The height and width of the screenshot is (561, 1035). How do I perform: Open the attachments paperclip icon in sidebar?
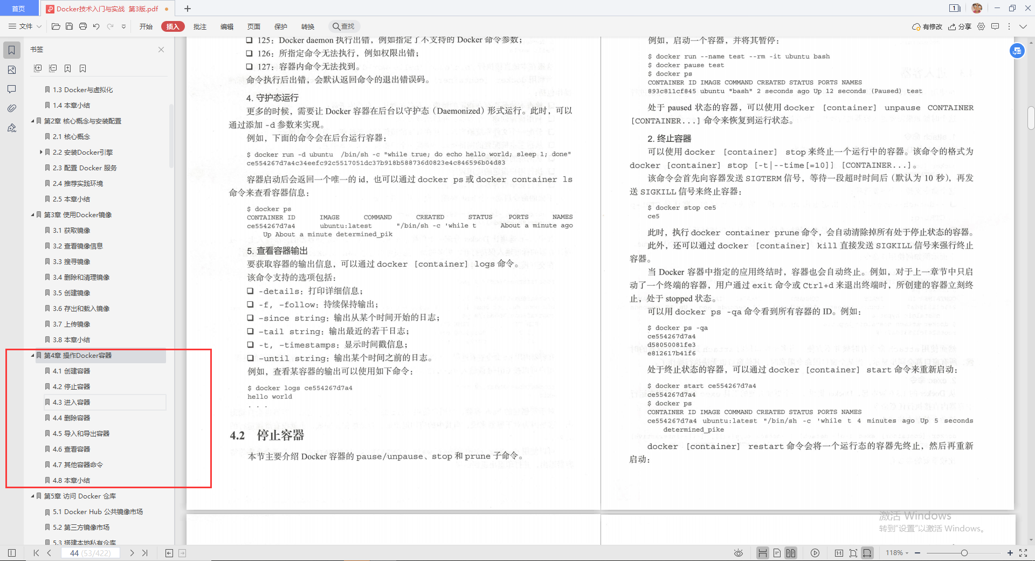click(11, 108)
